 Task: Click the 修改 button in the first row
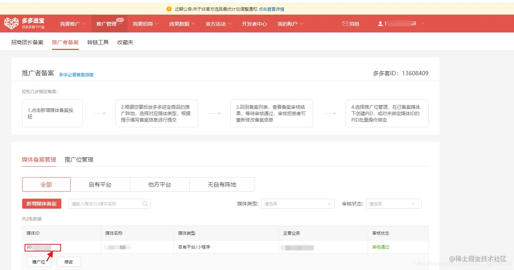pos(69,262)
